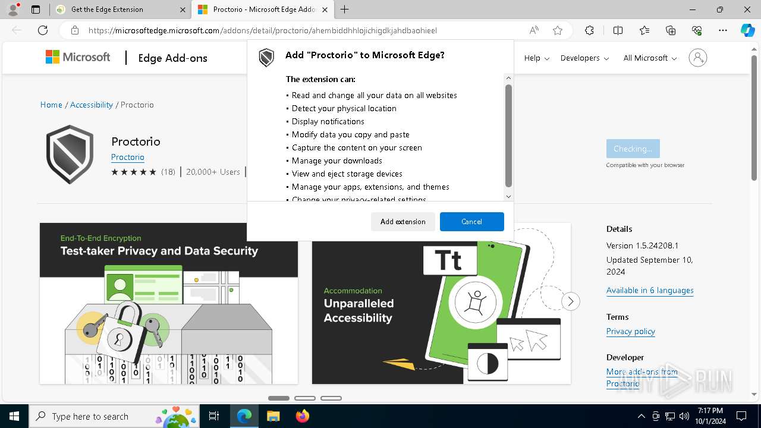
Task: Open Task View in taskbar
Action: click(214, 416)
